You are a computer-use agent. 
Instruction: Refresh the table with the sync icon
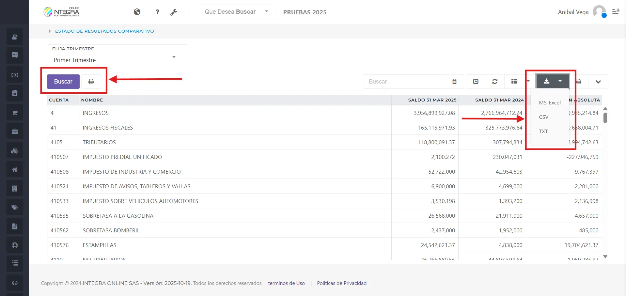click(495, 82)
